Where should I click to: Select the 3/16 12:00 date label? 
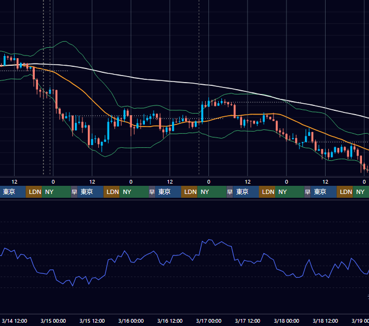pyautogui.click(x=170, y=321)
